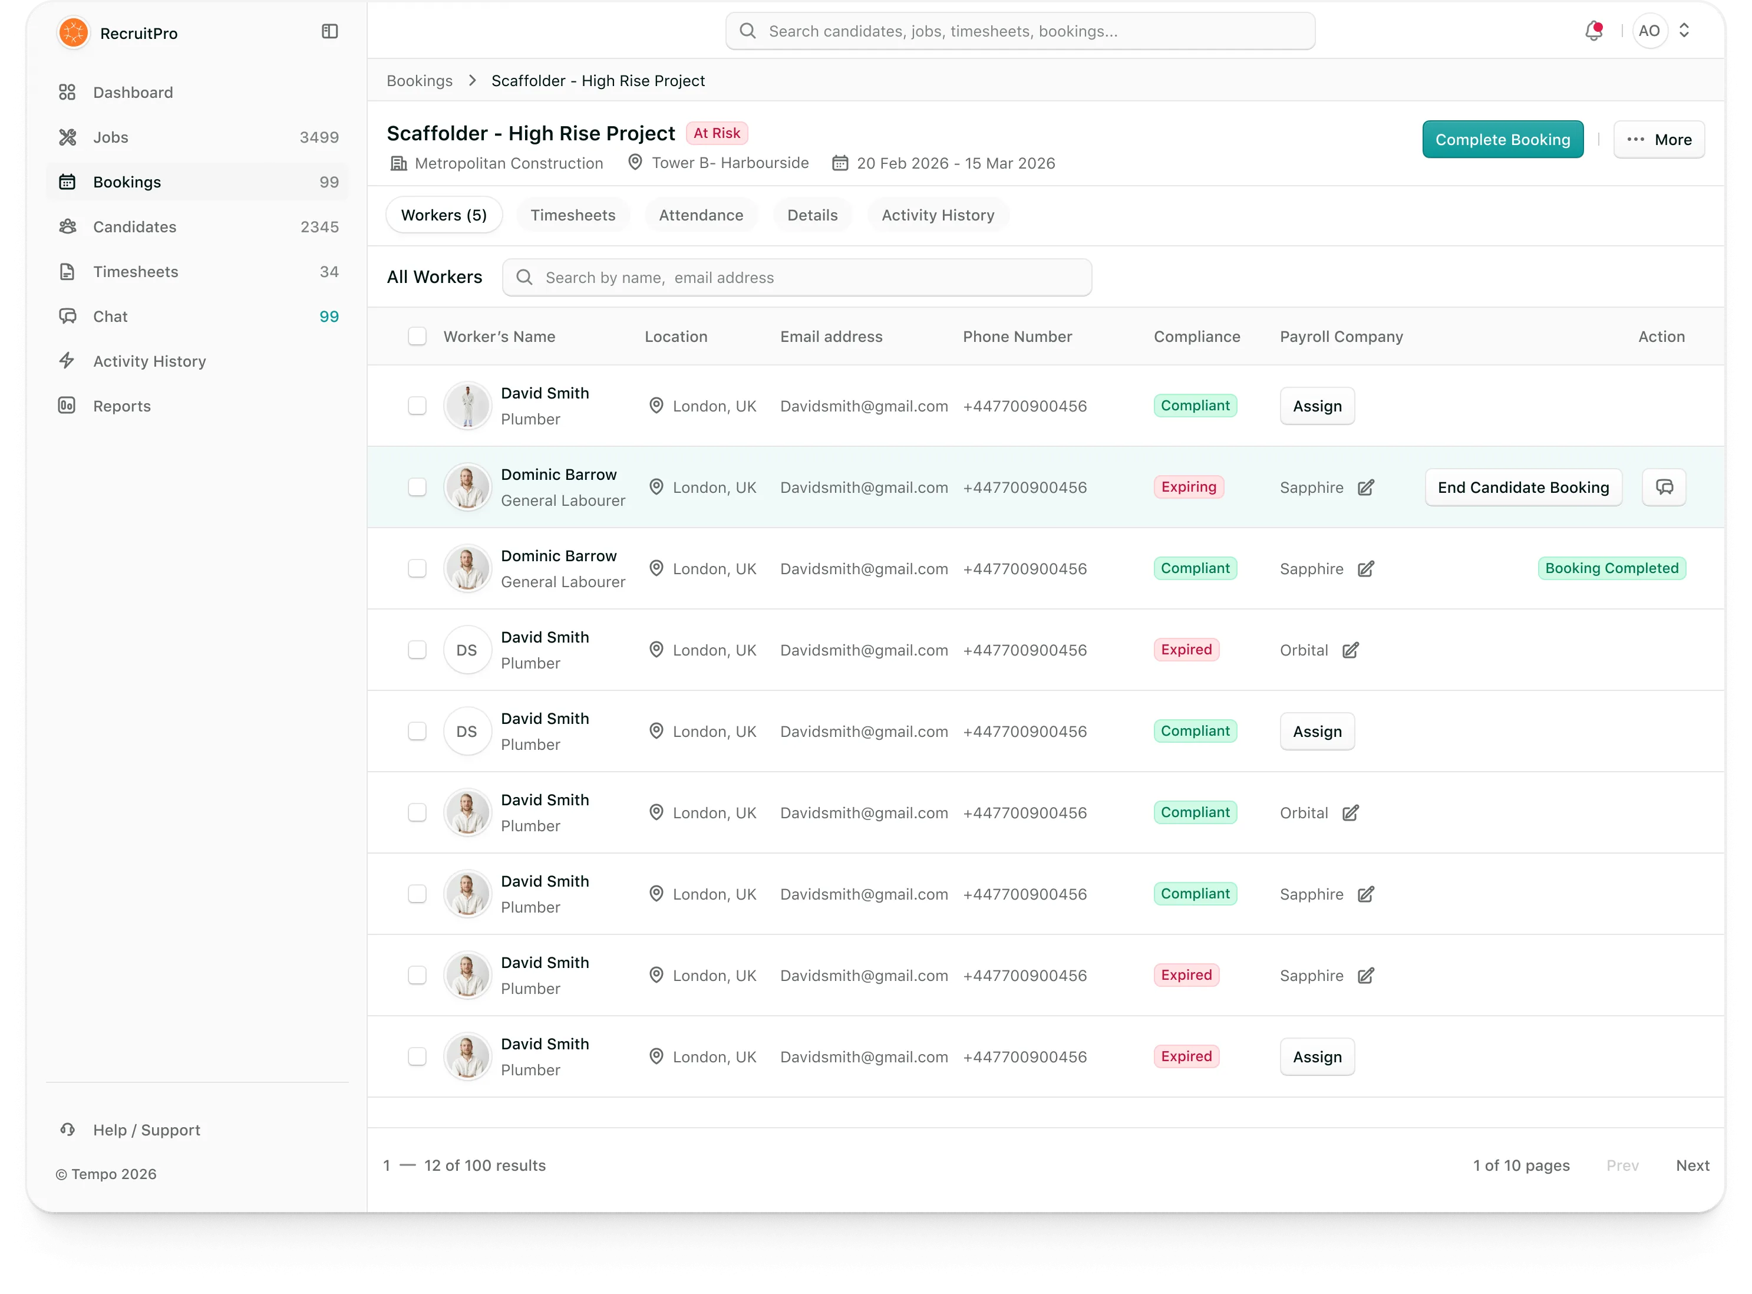The height and width of the screenshot is (1294, 1752).
Task: Click the Reports icon in the sidebar
Action: (x=67, y=406)
